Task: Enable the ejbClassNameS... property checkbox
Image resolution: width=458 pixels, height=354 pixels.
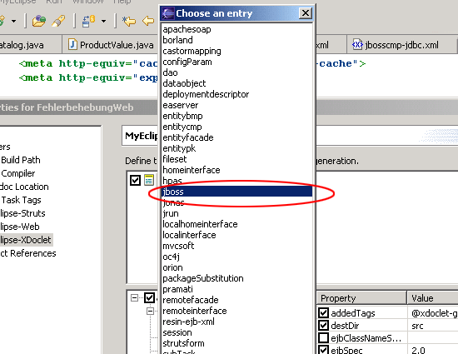Action: (323, 338)
